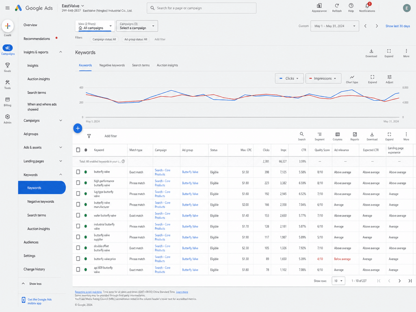The image size is (416, 312).
Task: Click the blue add keyword plus button
Action: pos(78,128)
